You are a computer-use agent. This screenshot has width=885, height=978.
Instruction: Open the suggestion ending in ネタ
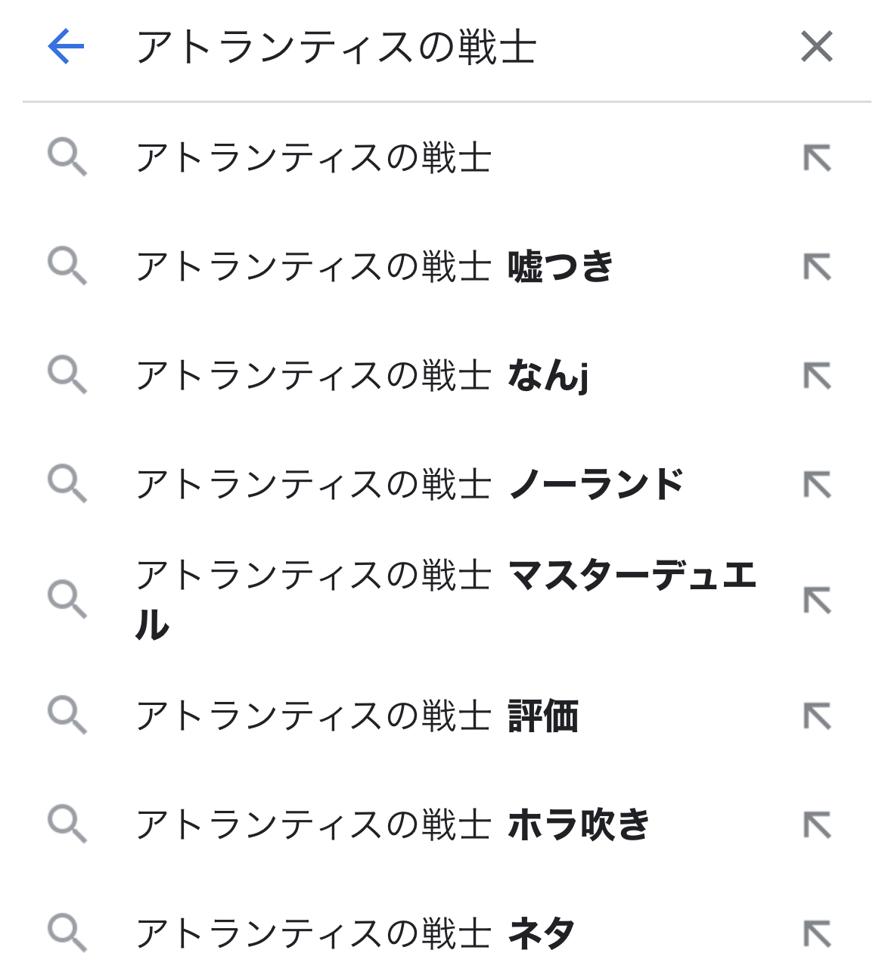tap(356, 933)
